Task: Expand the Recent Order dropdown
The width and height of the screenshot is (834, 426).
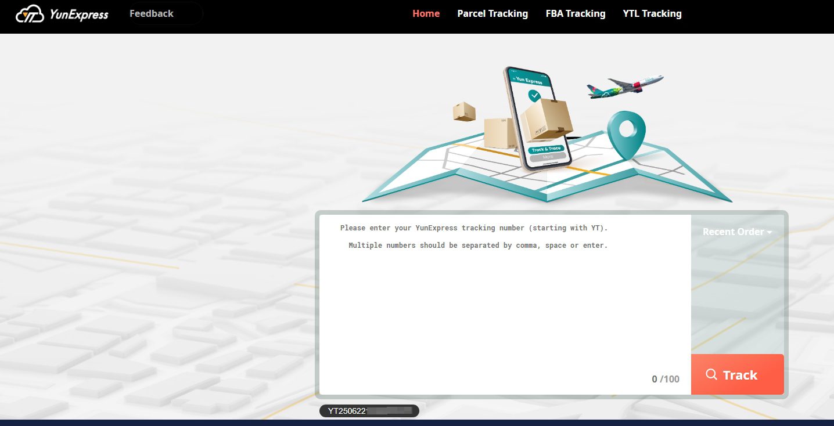Action: point(736,232)
